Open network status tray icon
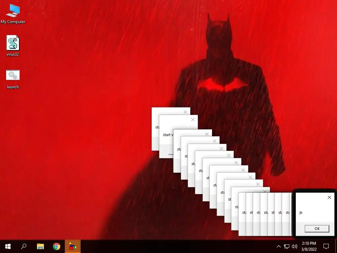 [x=287, y=246]
